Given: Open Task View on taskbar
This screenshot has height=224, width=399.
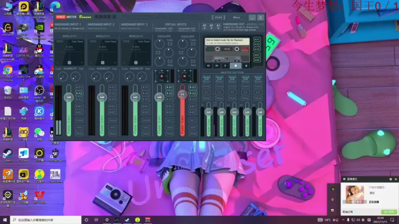Looking at the screenshot, I should (x=96, y=220).
